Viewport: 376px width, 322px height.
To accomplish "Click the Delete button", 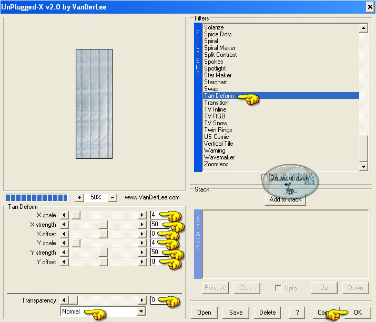I will [x=267, y=313].
